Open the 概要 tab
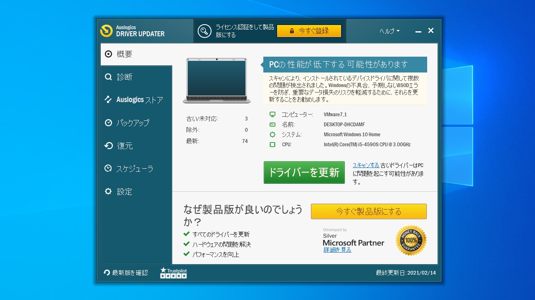 [136, 54]
